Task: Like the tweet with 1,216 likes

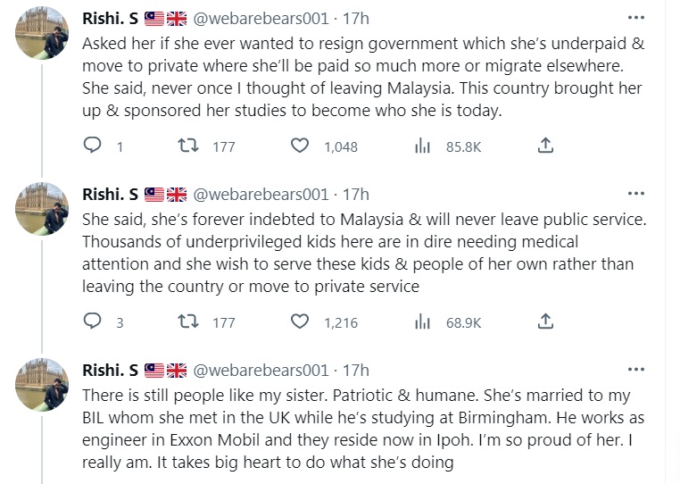Action: click(301, 321)
